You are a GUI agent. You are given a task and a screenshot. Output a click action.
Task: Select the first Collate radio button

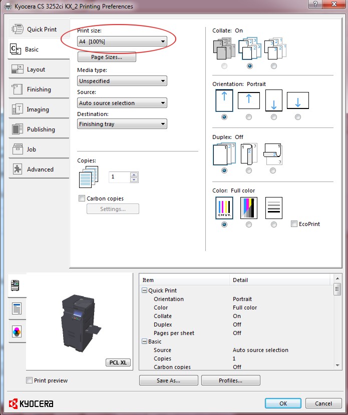point(224,66)
